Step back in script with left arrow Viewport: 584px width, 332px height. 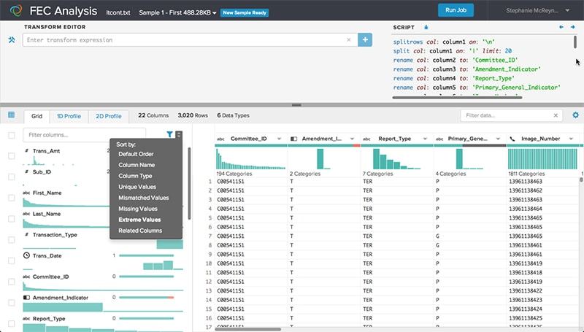(x=561, y=27)
